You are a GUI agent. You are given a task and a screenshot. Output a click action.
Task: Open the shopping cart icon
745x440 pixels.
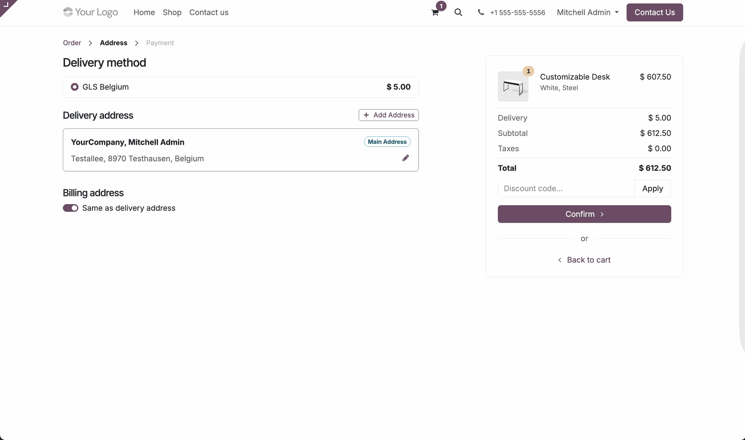[x=435, y=12]
